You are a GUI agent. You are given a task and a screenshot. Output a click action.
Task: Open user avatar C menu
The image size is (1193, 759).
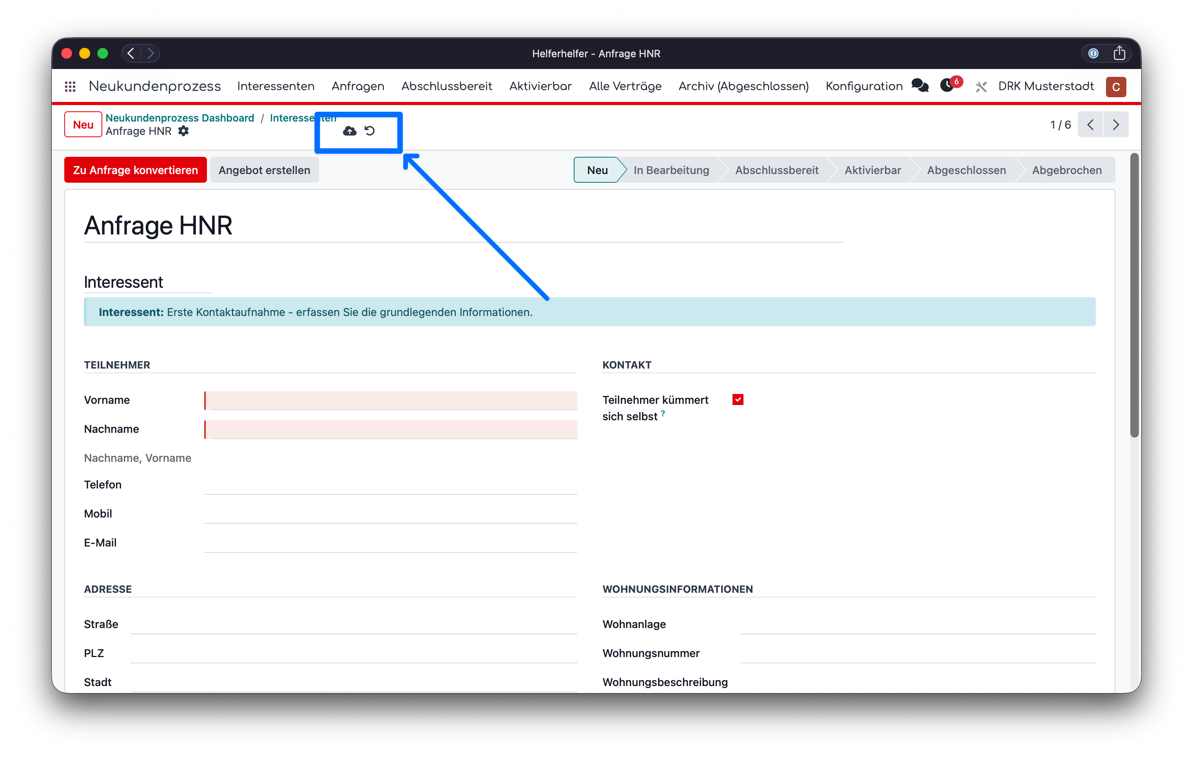click(x=1116, y=87)
